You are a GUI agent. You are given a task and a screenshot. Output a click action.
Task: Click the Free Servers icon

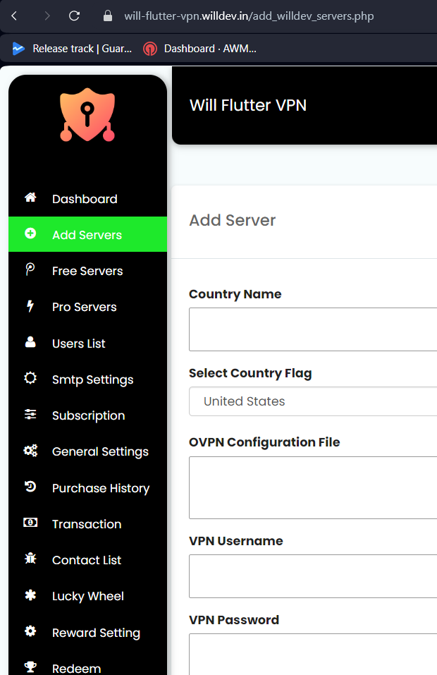click(30, 269)
